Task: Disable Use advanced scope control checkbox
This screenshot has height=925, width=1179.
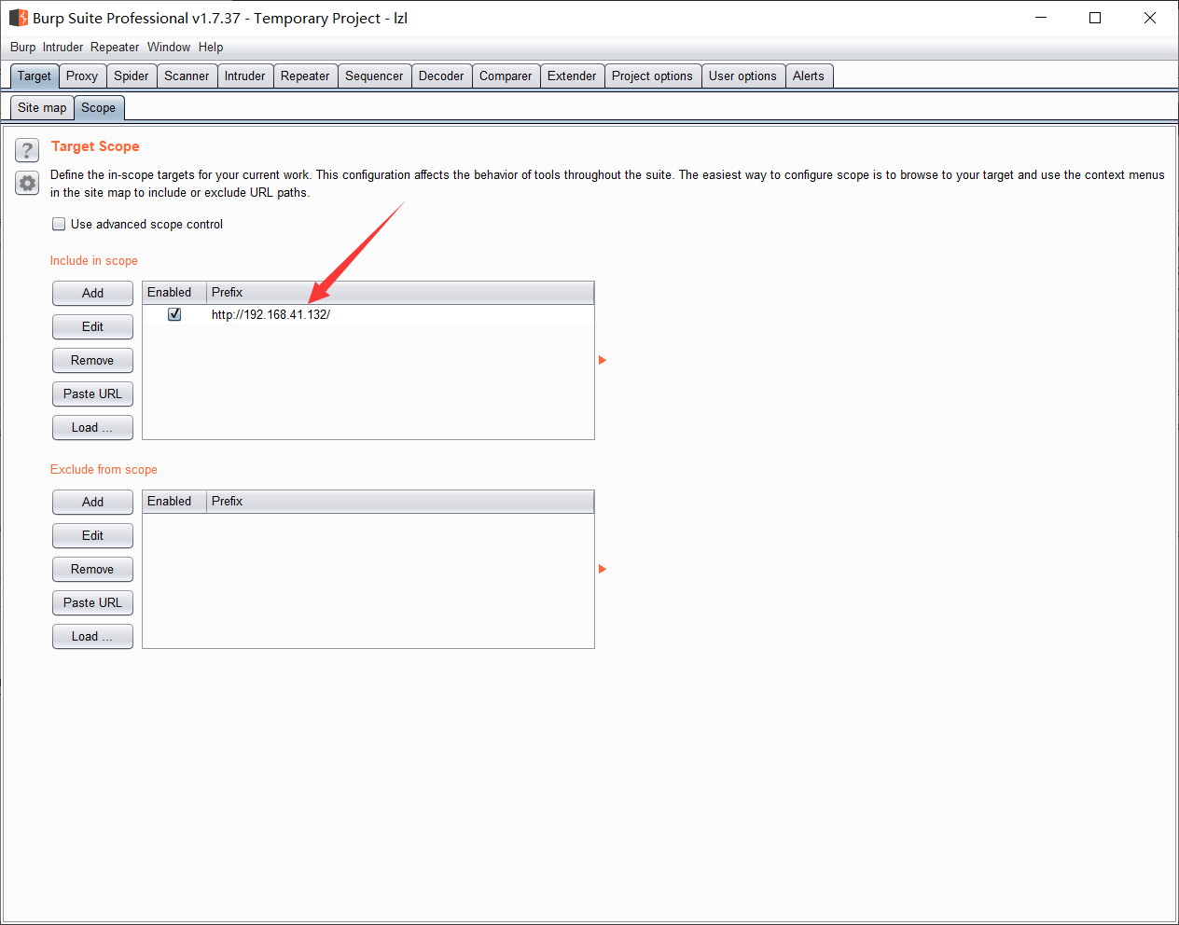Action: [59, 224]
